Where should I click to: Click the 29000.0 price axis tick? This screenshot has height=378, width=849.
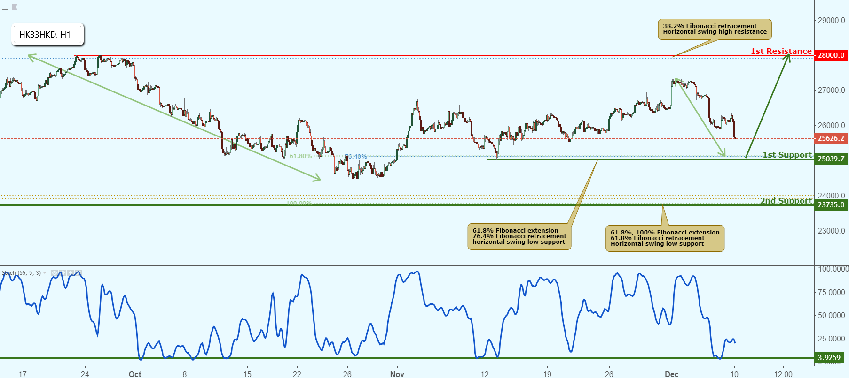pos(831,20)
